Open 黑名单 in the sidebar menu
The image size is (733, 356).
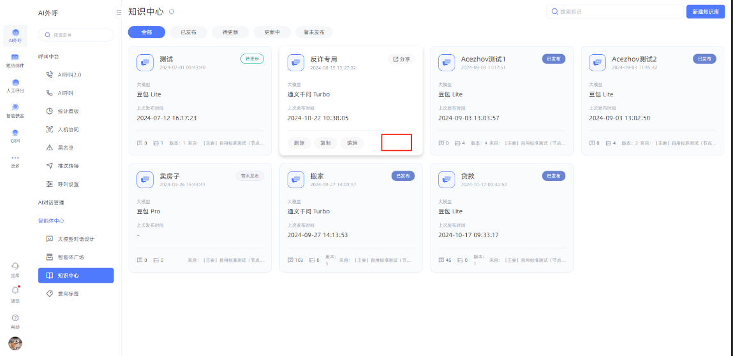pos(68,148)
